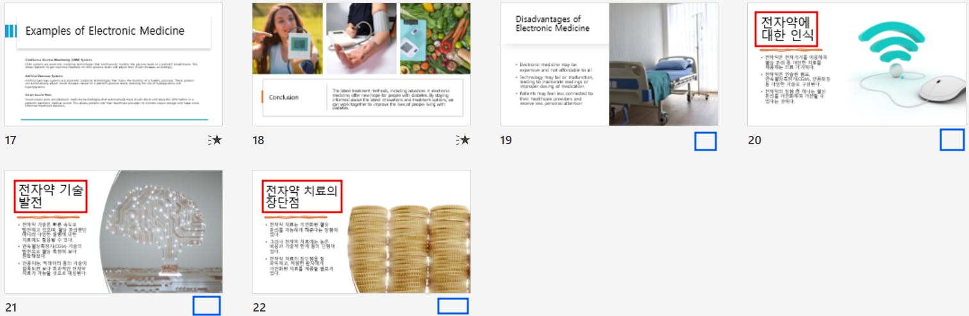Click the blood pressure monitor photo on slide 18

(361, 38)
